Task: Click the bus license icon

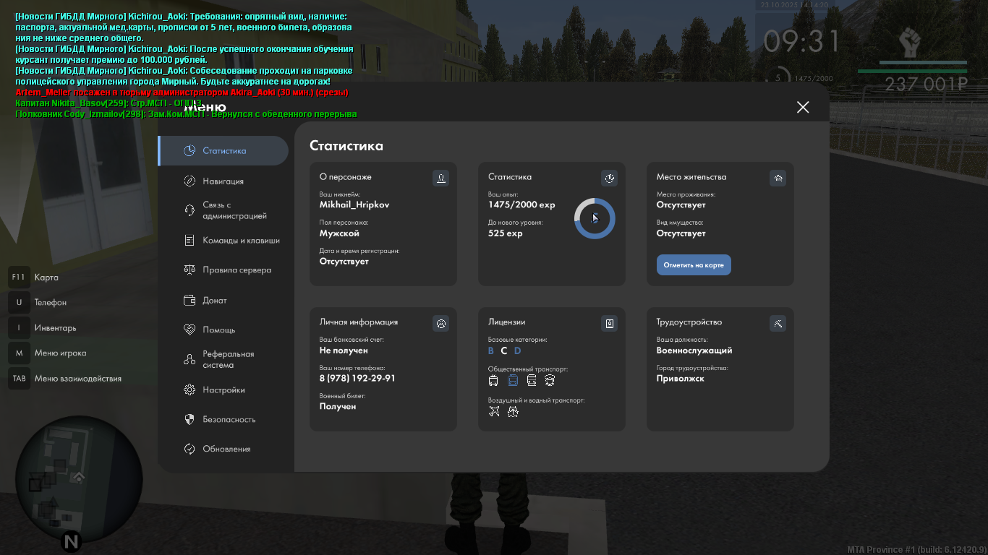Action: (531, 380)
